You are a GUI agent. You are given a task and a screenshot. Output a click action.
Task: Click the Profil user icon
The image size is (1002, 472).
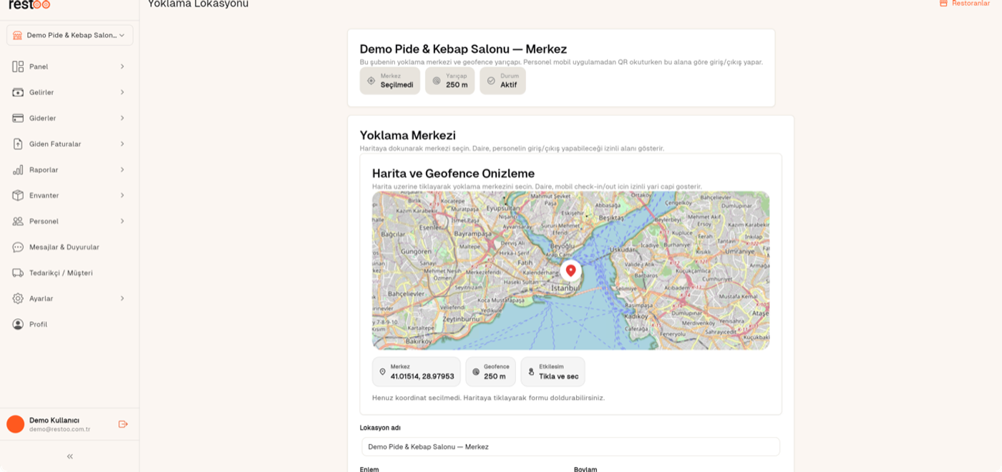pos(18,324)
